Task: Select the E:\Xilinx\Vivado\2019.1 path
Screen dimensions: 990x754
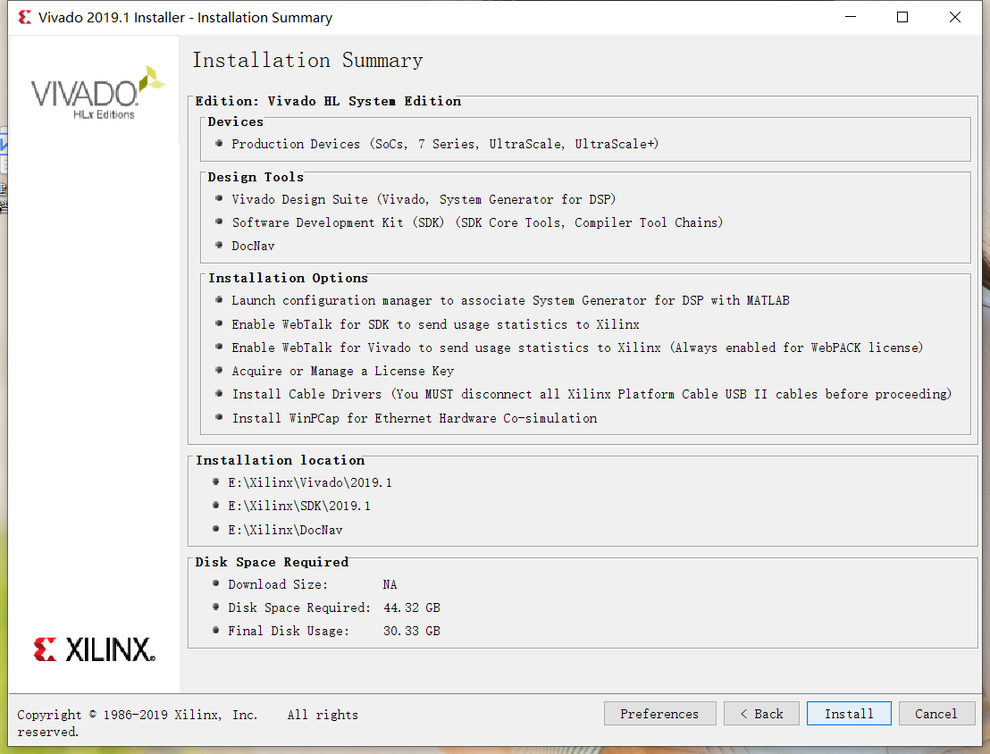Action: point(310,483)
